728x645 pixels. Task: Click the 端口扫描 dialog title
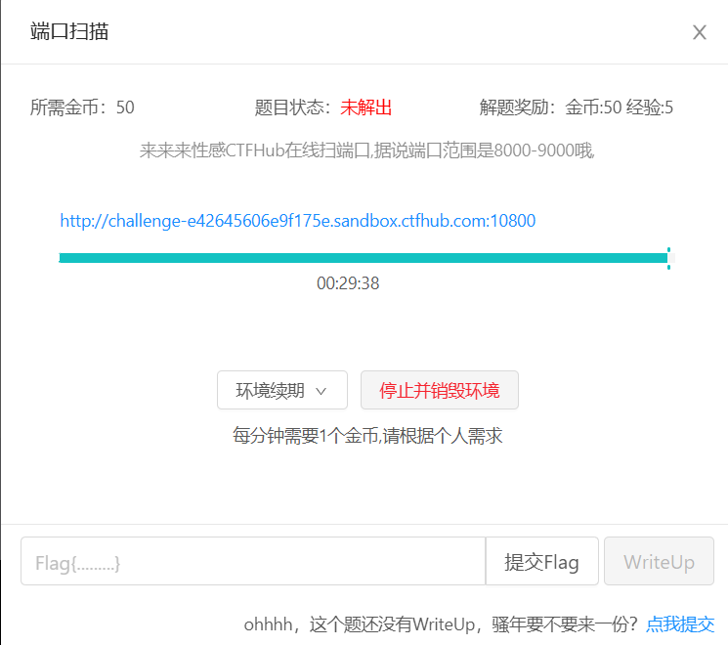pyautogui.click(x=69, y=31)
